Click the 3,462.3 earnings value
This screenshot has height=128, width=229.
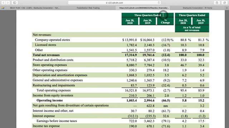pos(149,121)
